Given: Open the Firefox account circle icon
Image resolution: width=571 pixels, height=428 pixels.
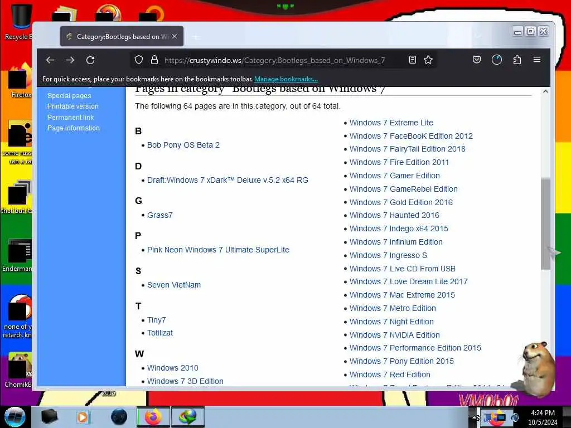Looking at the screenshot, I should pos(497,60).
